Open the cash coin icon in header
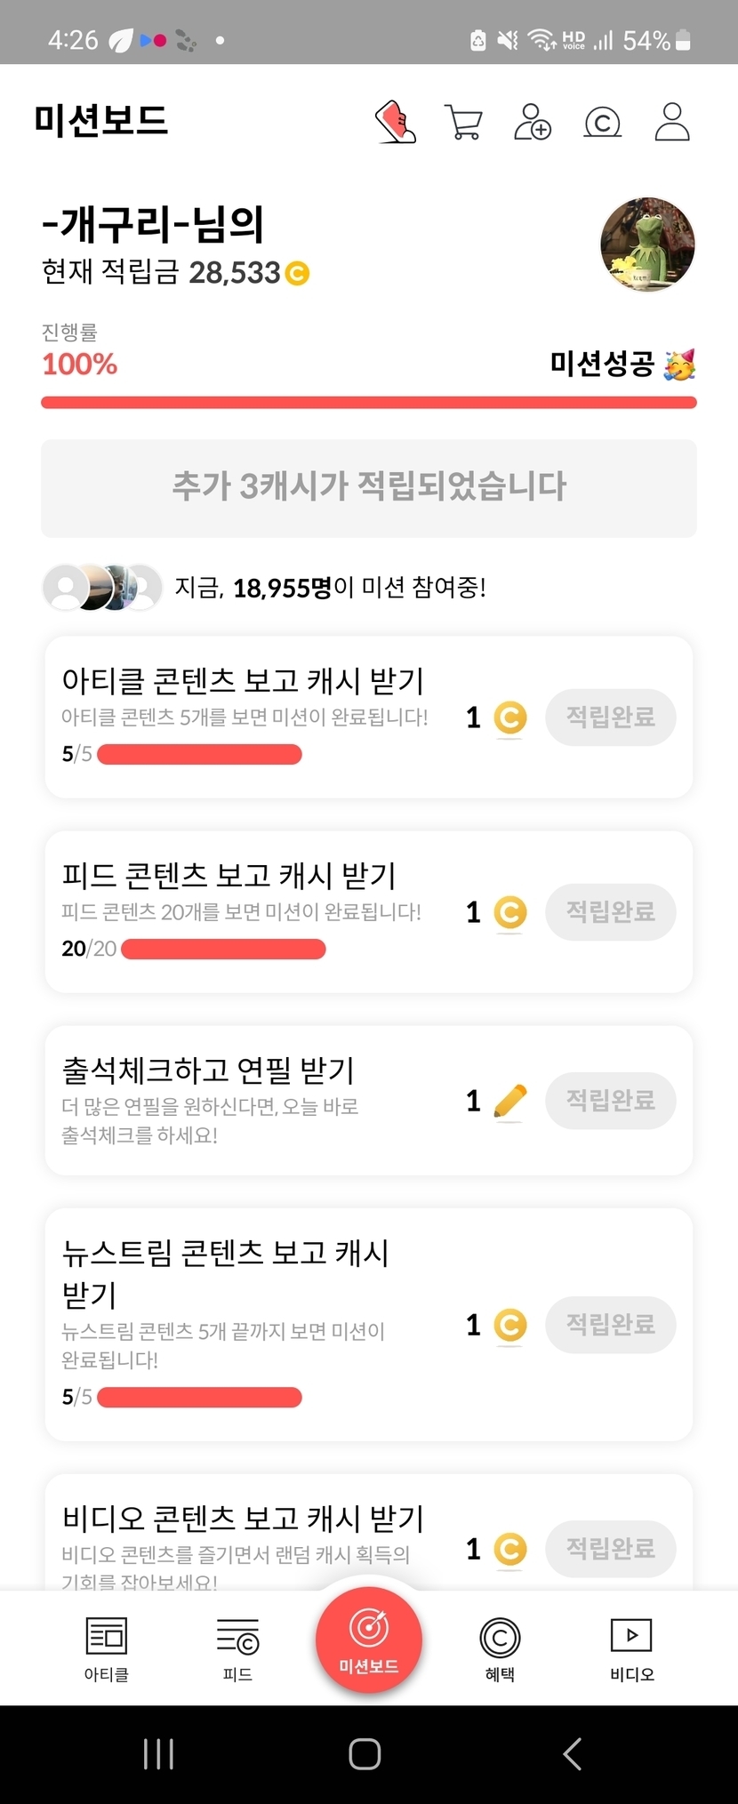The image size is (738, 1804). pyautogui.click(x=602, y=122)
